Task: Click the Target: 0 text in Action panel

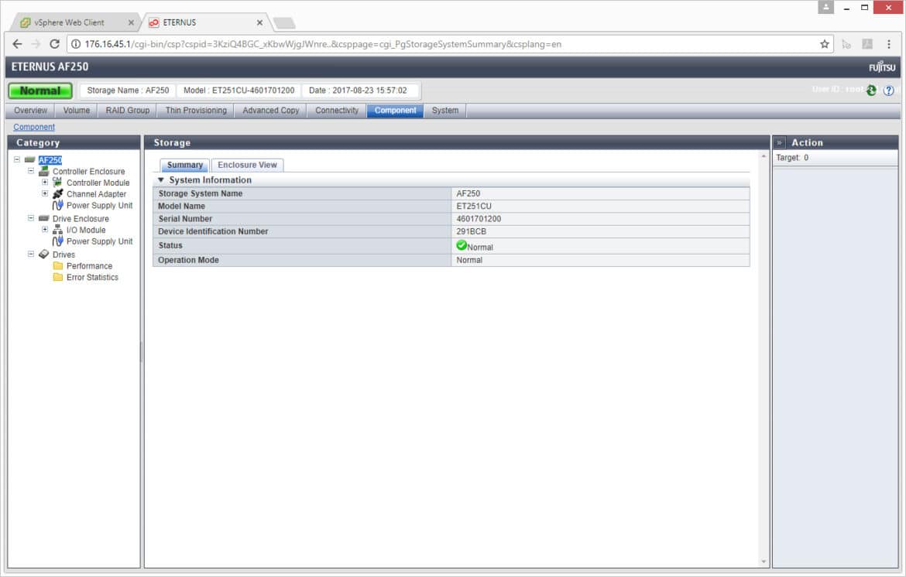Action: pos(792,158)
